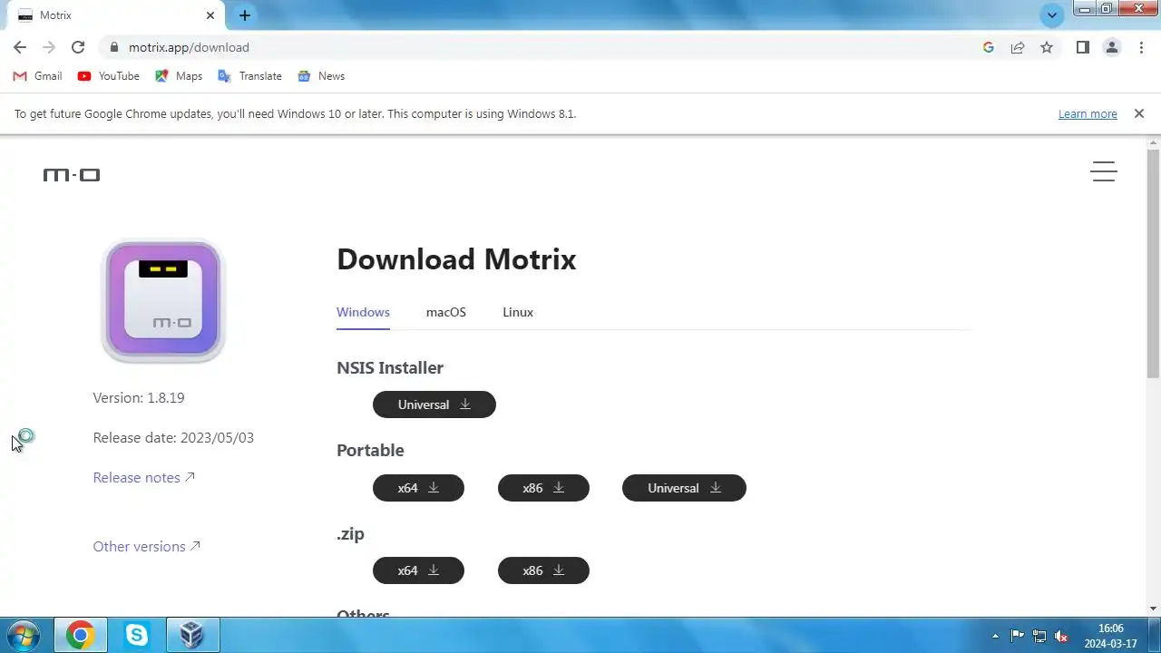Switch to the Linux tab
Image resolution: width=1161 pixels, height=653 pixels.
518,312
